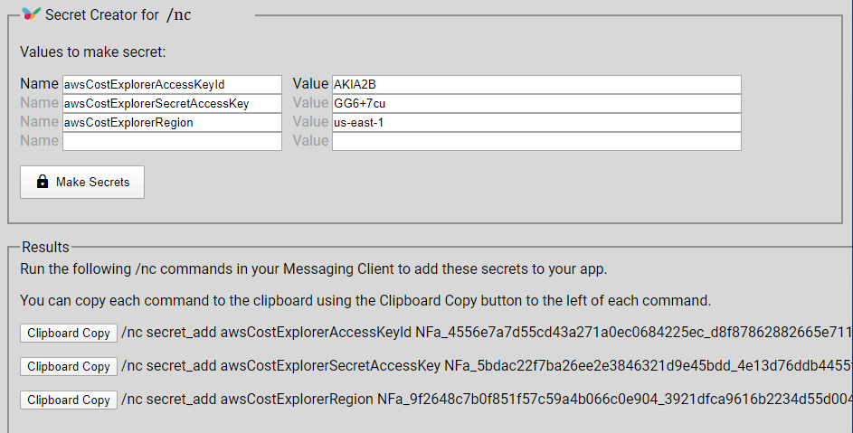This screenshot has height=433, width=853.
Task: Copy the awsCostExplorerAccessKeyId command to clipboard
Action: [69, 333]
